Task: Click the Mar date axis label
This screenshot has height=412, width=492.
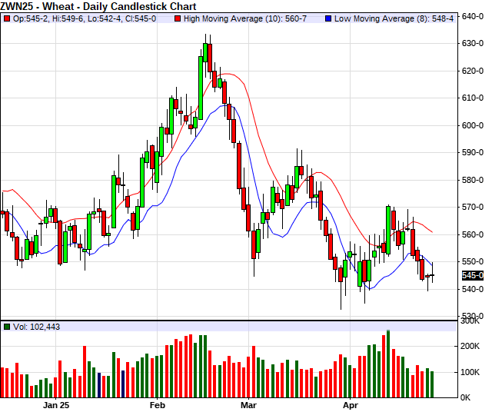Action: [x=248, y=404]
